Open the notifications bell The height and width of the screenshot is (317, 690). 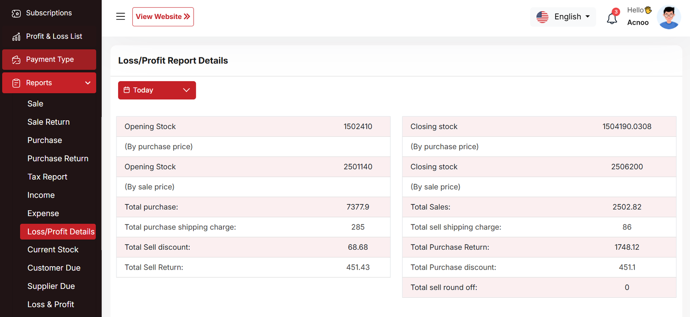(612, 18)
